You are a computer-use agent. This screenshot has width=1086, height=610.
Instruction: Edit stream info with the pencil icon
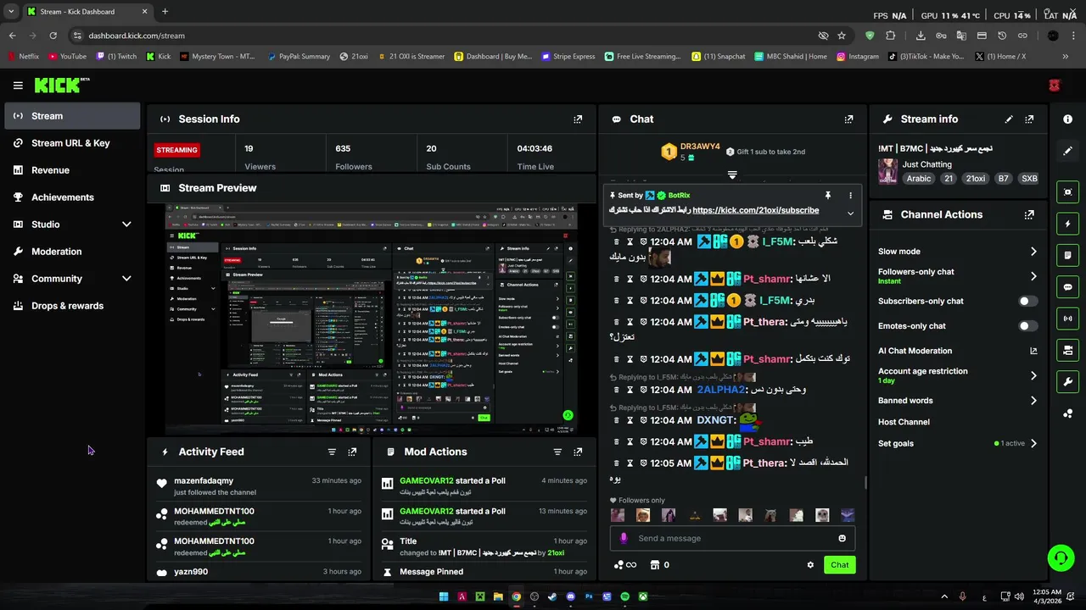(1009, 119)
